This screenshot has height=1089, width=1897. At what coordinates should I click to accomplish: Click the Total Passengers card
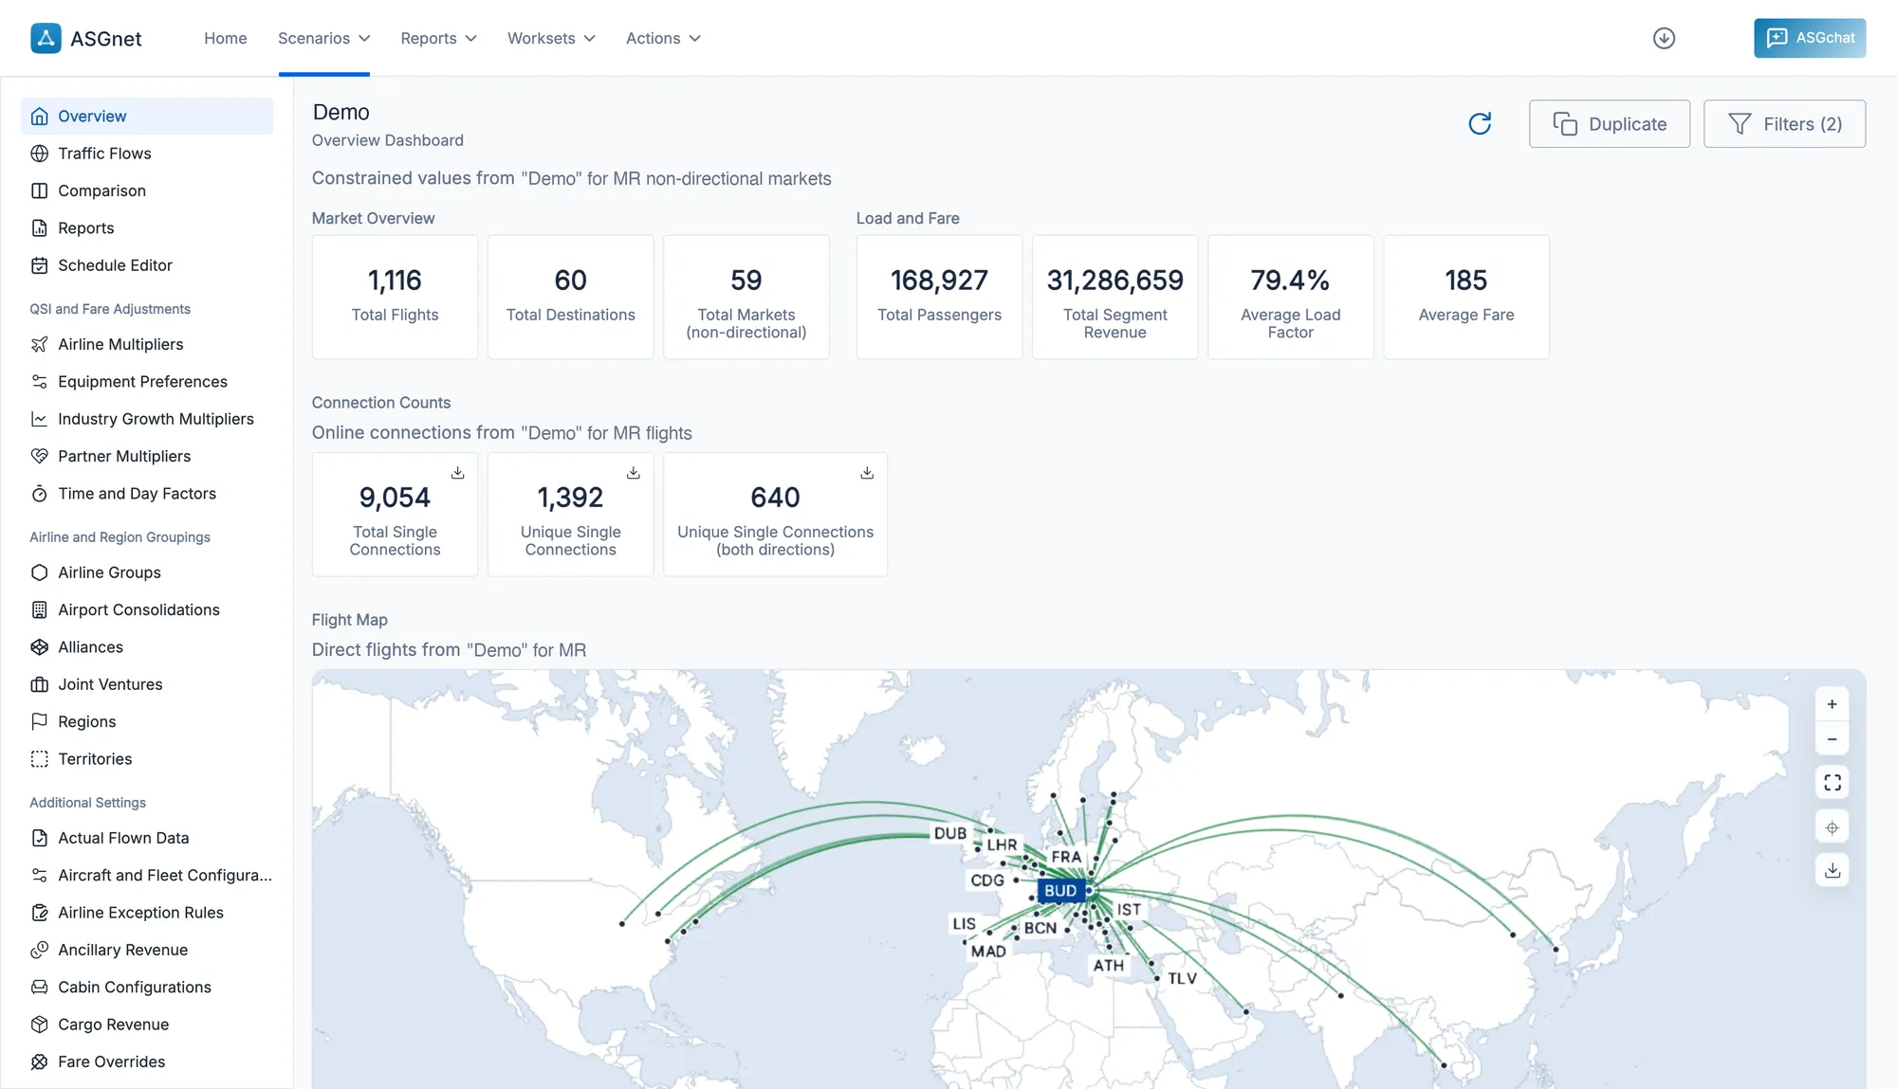pos(939,297)
